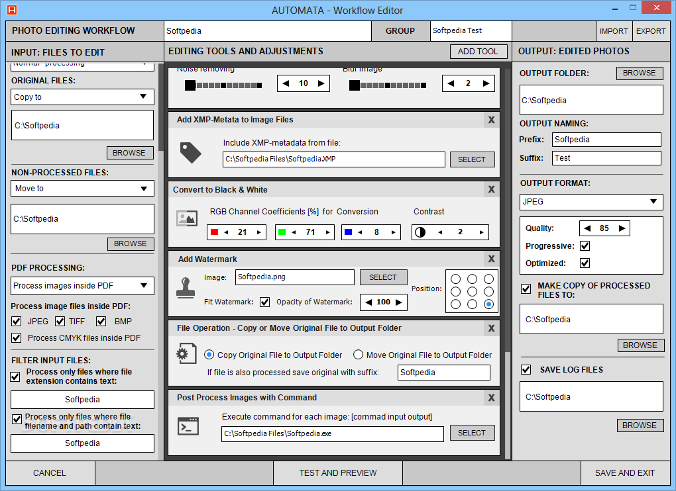The height and width of the screenshot is (491, 676).
Task: Open the Original Files 'Copy to' dropdown
Action: (x=82, y=97)
